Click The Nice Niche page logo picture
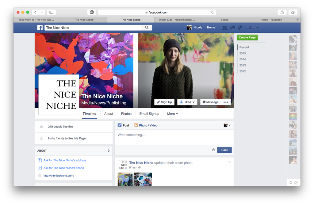The image size is (314, 205). pos(59,95)
